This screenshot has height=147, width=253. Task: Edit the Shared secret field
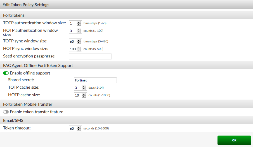point(95,80)
